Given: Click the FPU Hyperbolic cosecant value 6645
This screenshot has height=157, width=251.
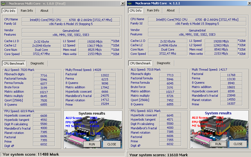Looking at the screenshot, I should point(170,115).
